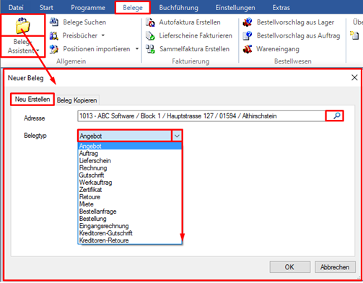Expand Positionen importieren dropdown arrow
Screen dimensions: 363x283
(x=137, y=49)
